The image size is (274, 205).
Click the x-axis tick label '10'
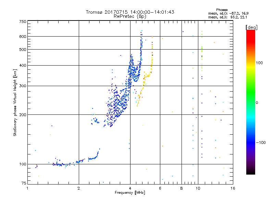click(198, 188)
